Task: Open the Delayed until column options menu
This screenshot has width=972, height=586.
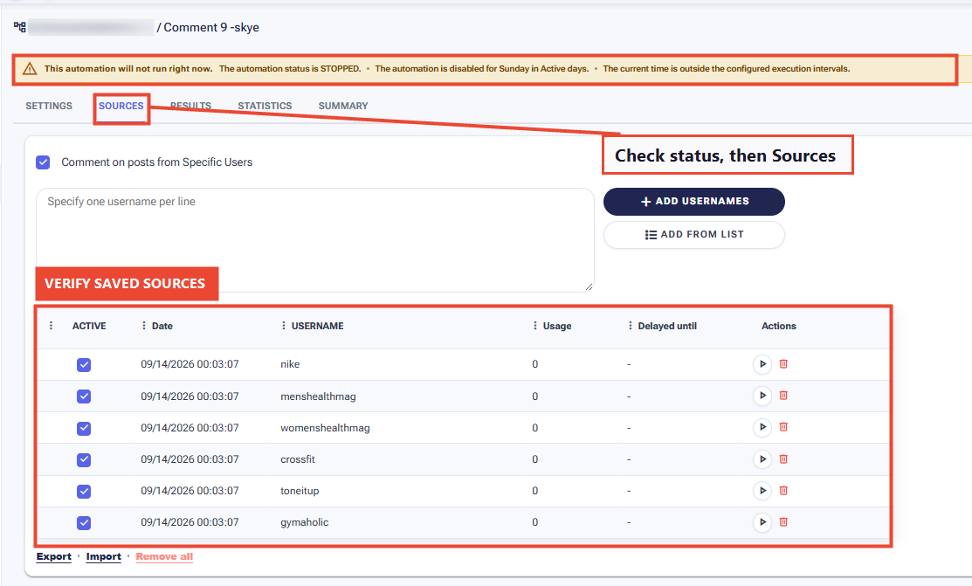Action: (630, 326)
